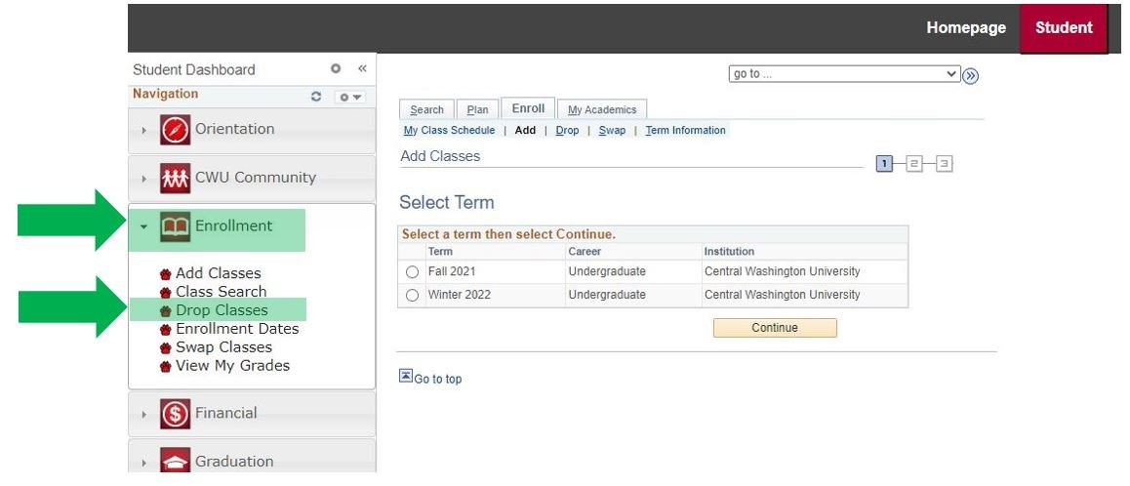The width and height of the screenshot is (1130, 486).
Task: Click the Financial dollar sign icon
Action: coord(175,414)
